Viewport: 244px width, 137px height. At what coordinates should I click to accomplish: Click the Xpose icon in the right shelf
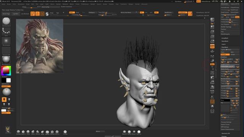coord(212,111)
